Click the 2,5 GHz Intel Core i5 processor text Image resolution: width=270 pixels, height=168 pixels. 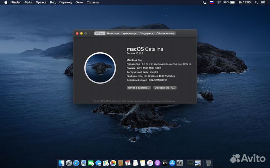point(166,64)
